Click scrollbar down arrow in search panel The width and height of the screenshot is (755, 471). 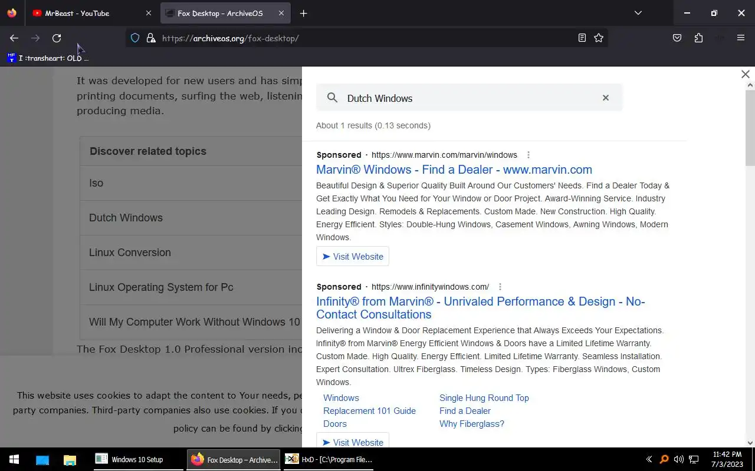point(750,443)
